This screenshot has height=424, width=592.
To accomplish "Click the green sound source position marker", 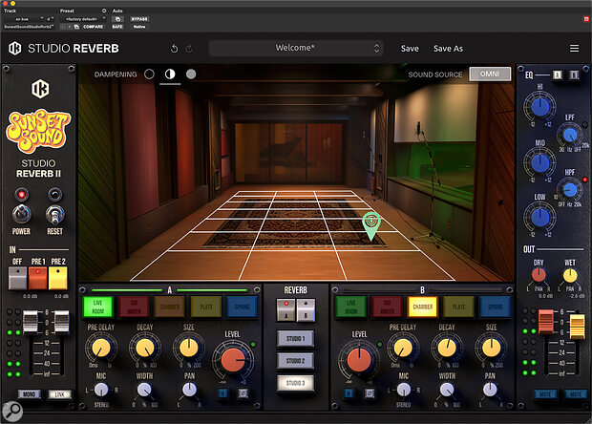I will (x=371, y=225).
